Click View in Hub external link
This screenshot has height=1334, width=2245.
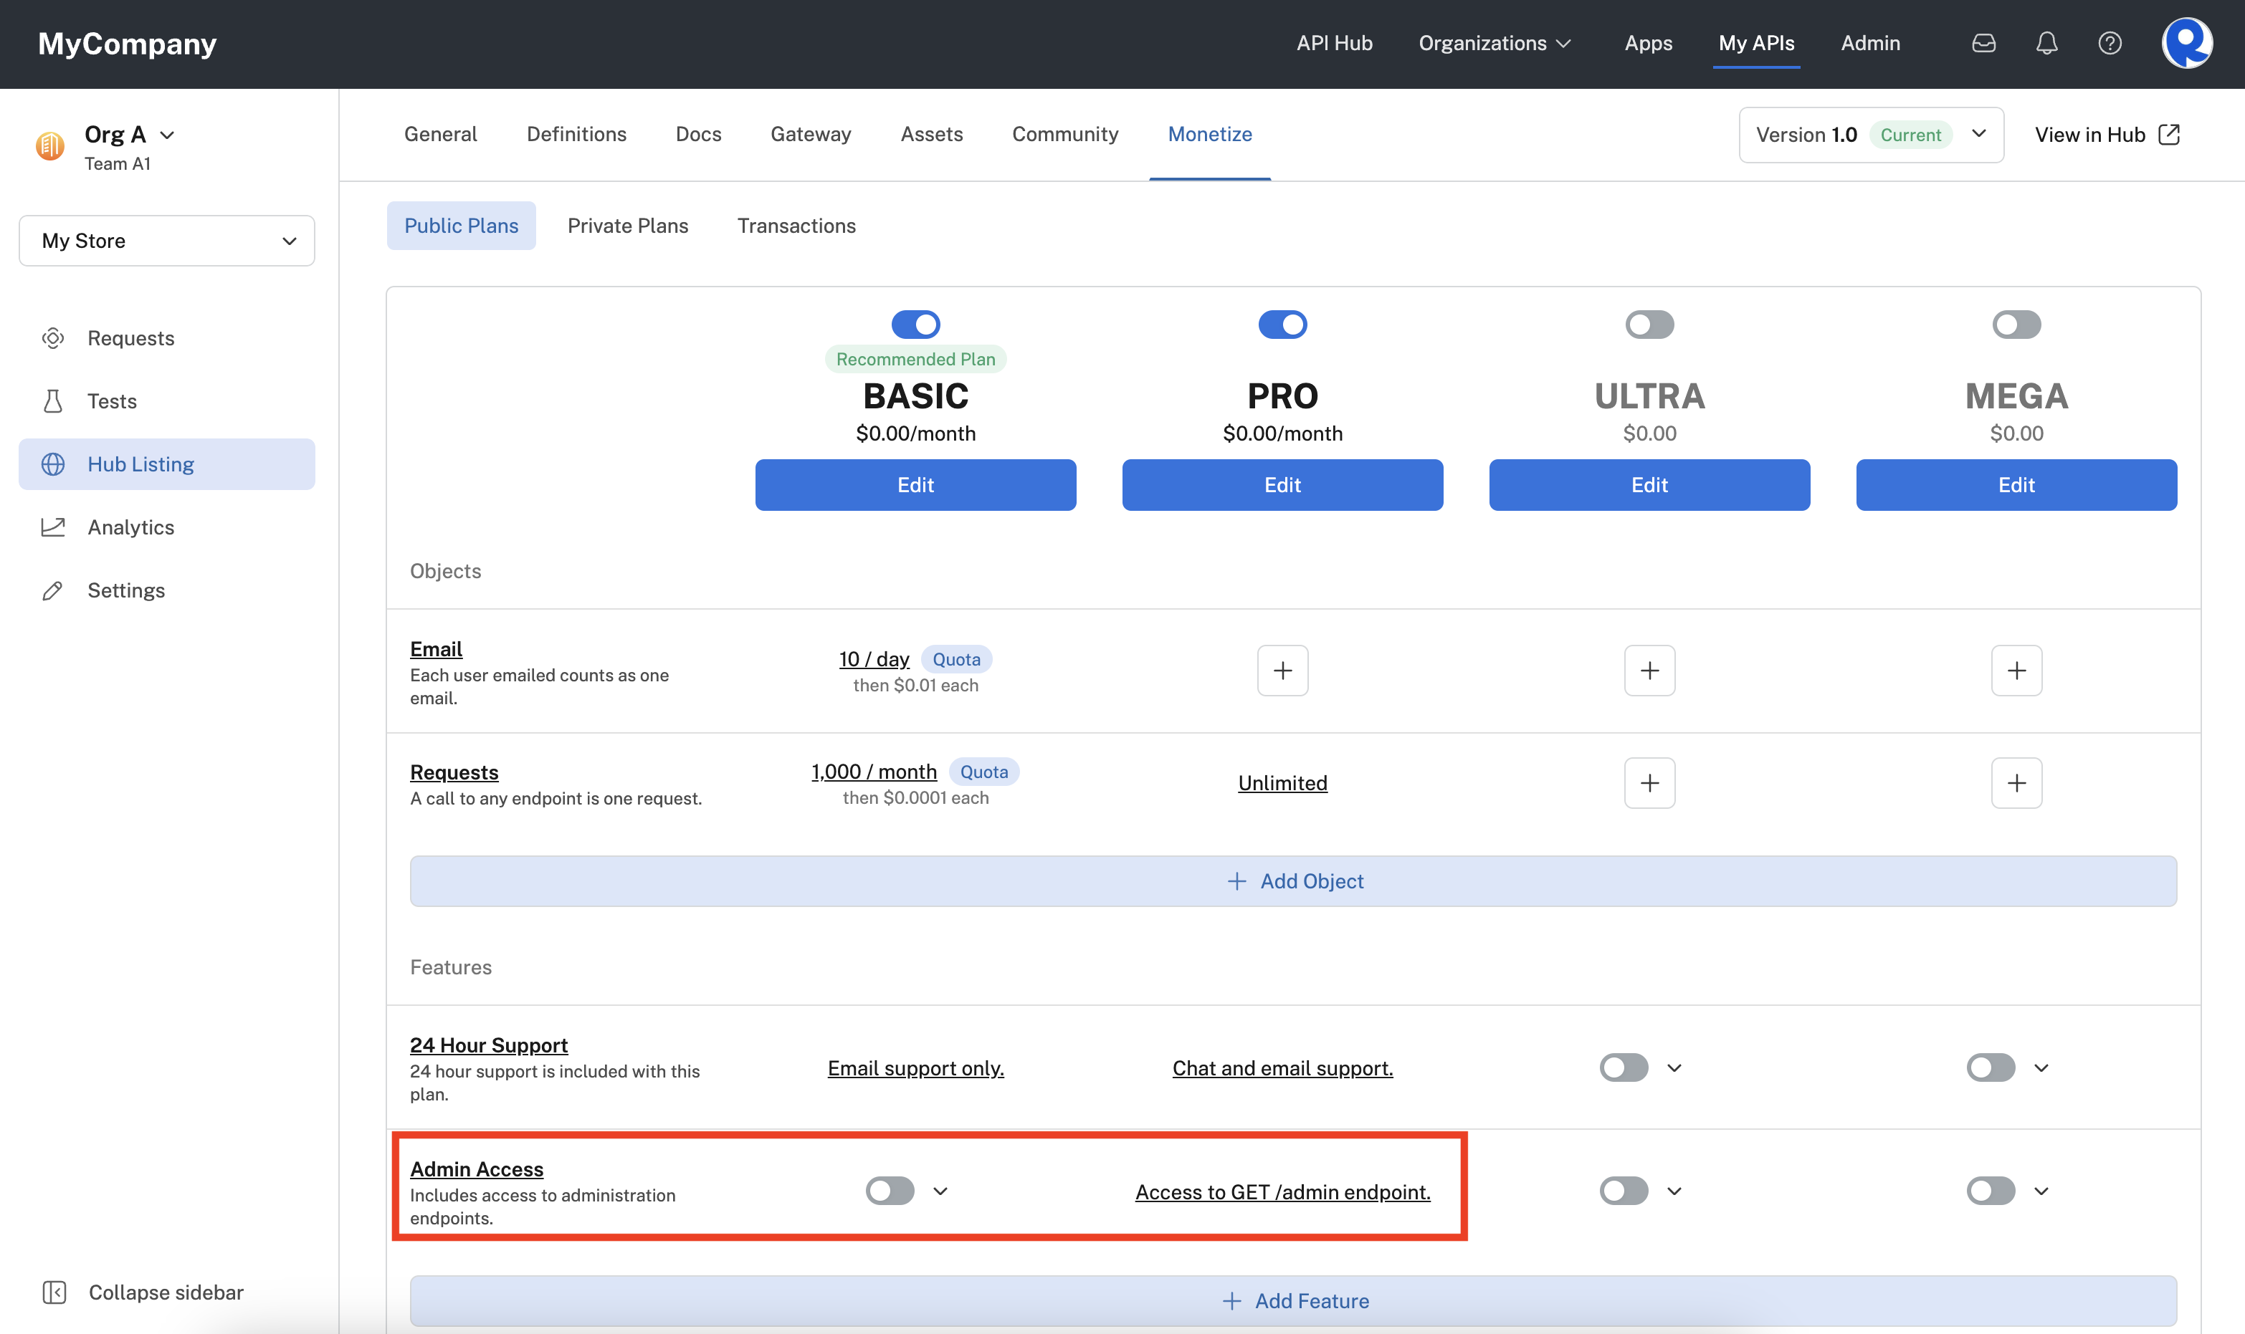click(2105, 135)
